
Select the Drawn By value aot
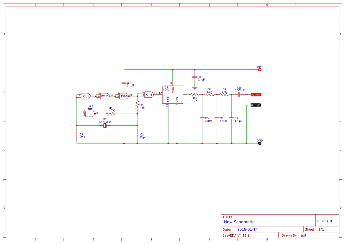[304, 235]
